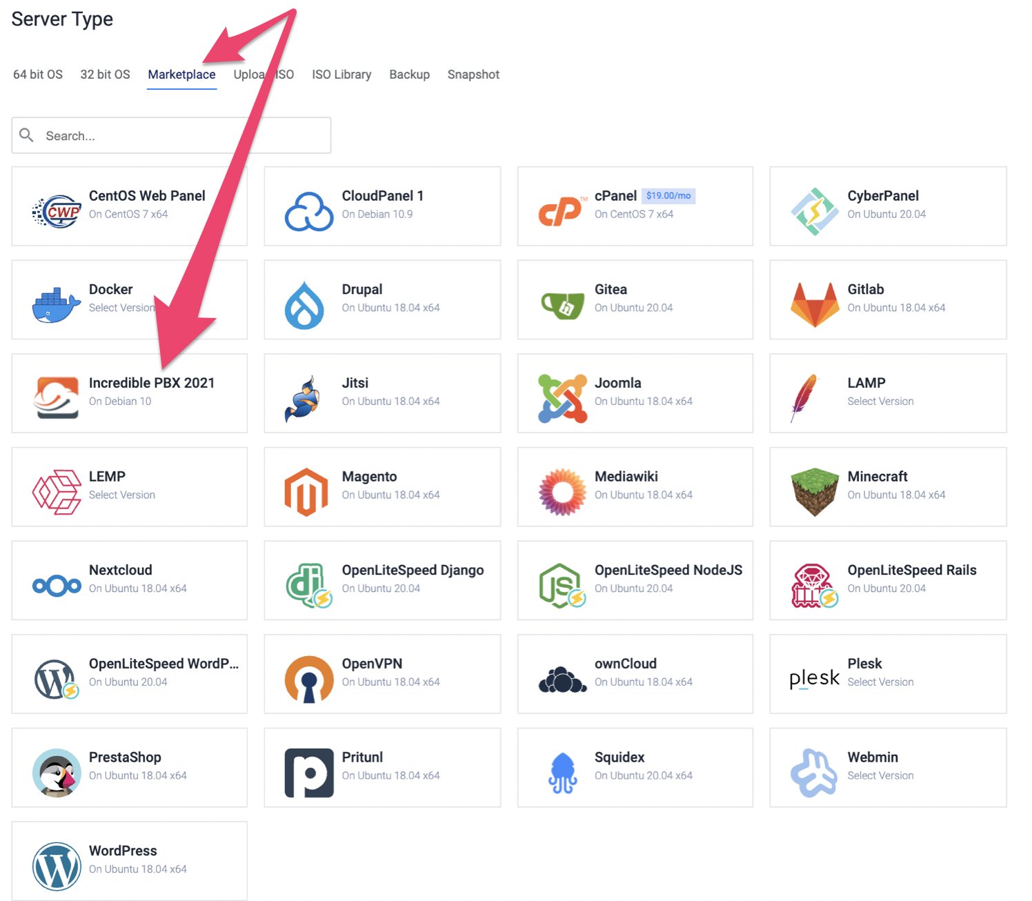
Task: Click the OpenLiteSpeed NodeJS icon
Action: click(562, 586)
